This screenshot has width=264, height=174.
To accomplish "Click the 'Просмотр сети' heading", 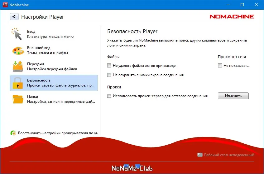I will [x=232, y=57].
